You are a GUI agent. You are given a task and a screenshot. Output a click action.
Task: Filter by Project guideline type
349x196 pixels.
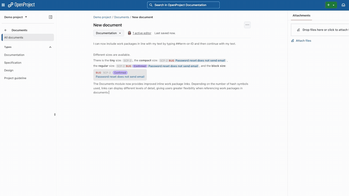click(x=15, y=78)
